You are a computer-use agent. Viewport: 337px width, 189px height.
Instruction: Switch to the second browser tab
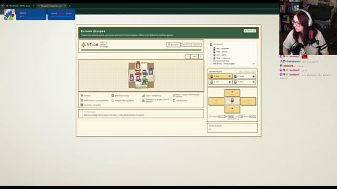[x=52, y=6]
